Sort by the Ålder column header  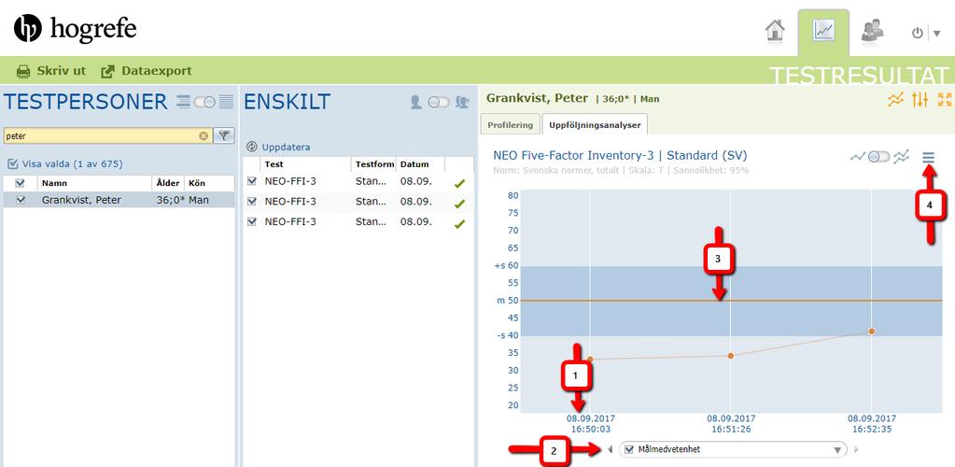coord(169,183)
